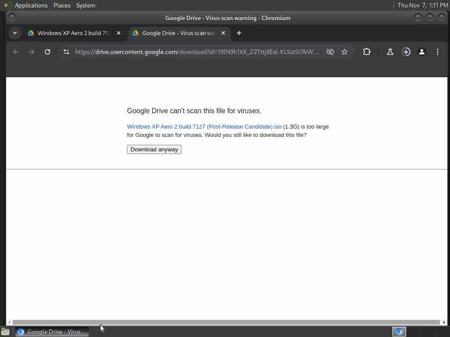Click the crossed-out eye tracking protection icon
This screenshot has height=337, width=450.
pyautogui.click(x=330, y=52)
